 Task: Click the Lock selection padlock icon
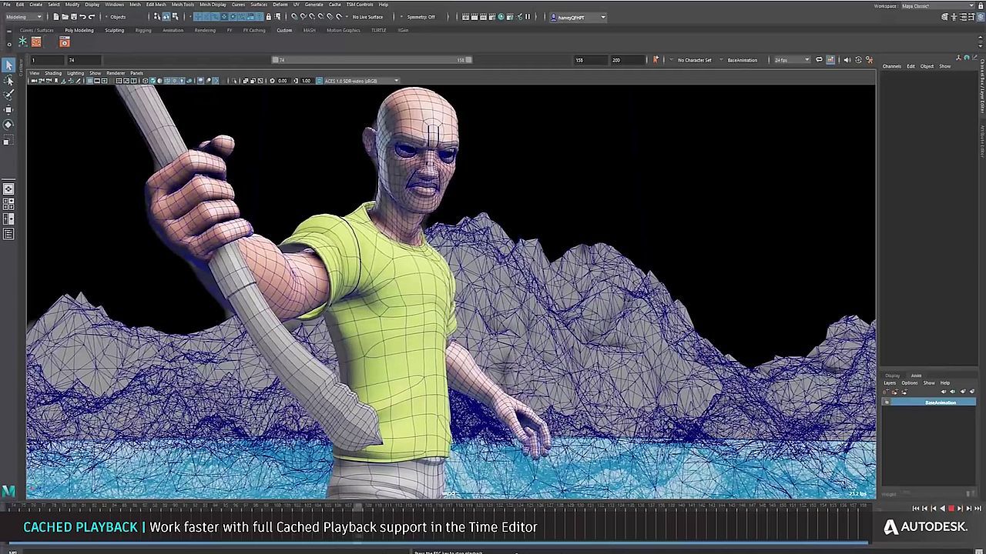268,17
